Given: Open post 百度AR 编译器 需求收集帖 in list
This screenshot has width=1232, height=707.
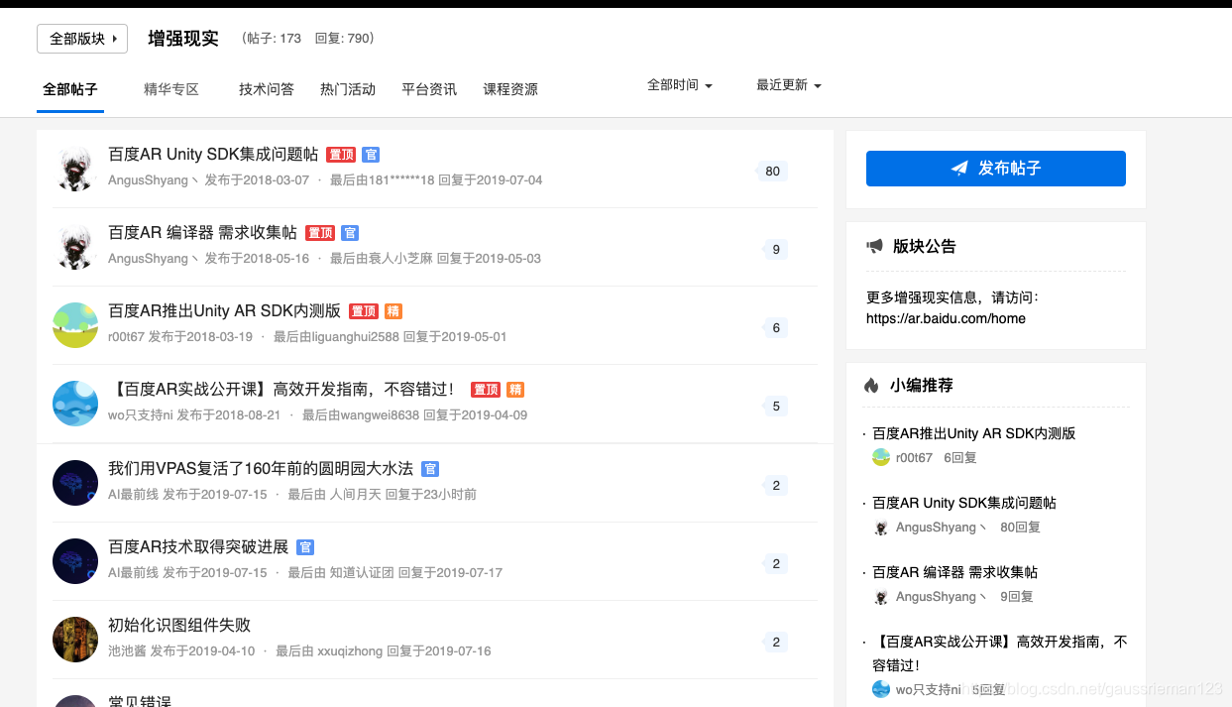Looking at the screenshot, I should [202, 233].
